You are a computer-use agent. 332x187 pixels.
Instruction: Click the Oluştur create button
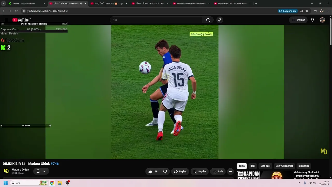tap(299, 20)
